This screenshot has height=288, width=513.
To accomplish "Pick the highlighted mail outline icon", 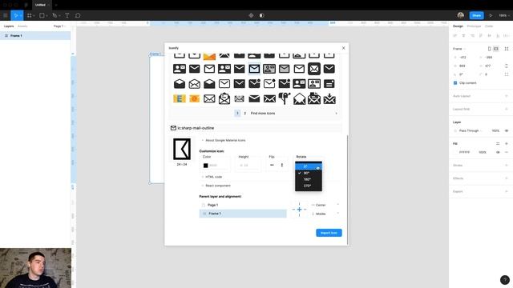I will coord(254,69).
